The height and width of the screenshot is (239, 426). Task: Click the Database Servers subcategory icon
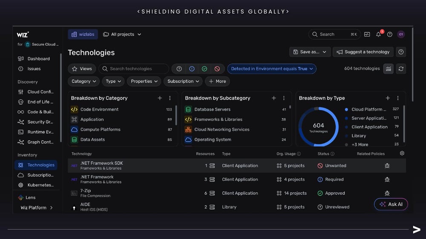pyautogui.click(x=188, y=109)
